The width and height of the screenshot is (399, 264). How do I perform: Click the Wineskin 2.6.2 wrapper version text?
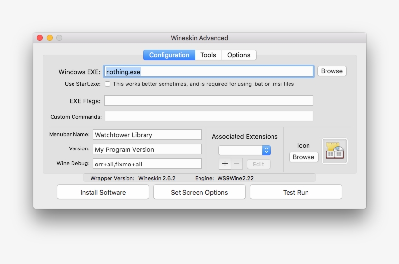click(x=157, y=178)
